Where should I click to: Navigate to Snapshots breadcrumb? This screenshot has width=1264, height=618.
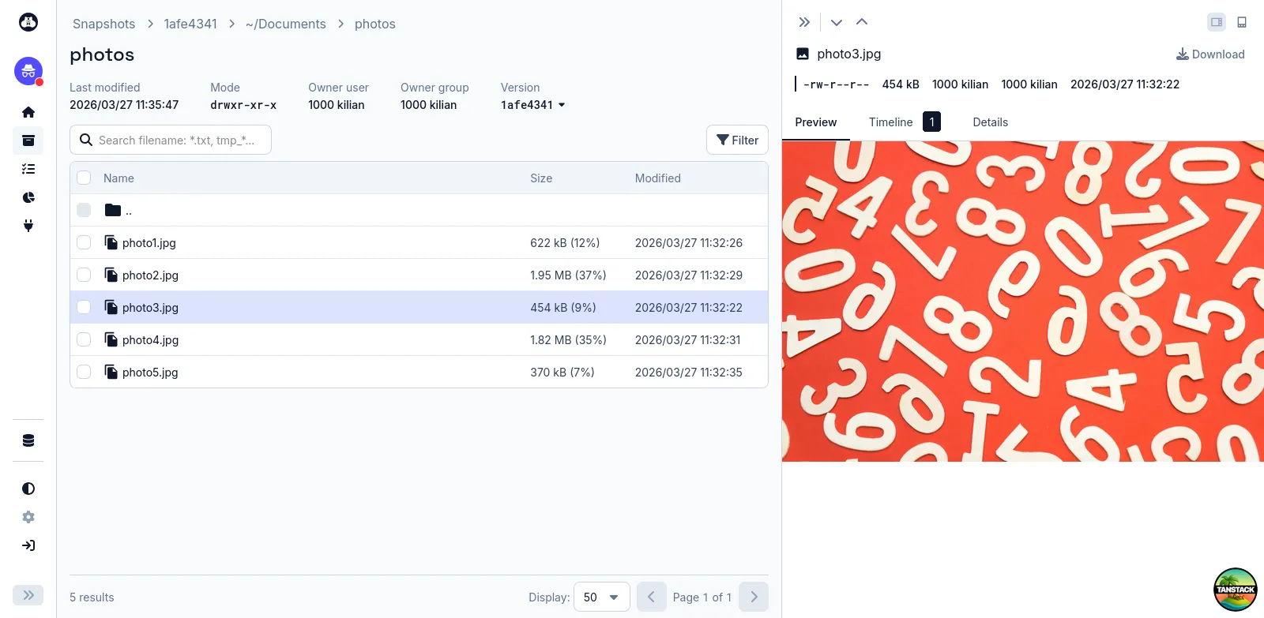tap(104, 24)
